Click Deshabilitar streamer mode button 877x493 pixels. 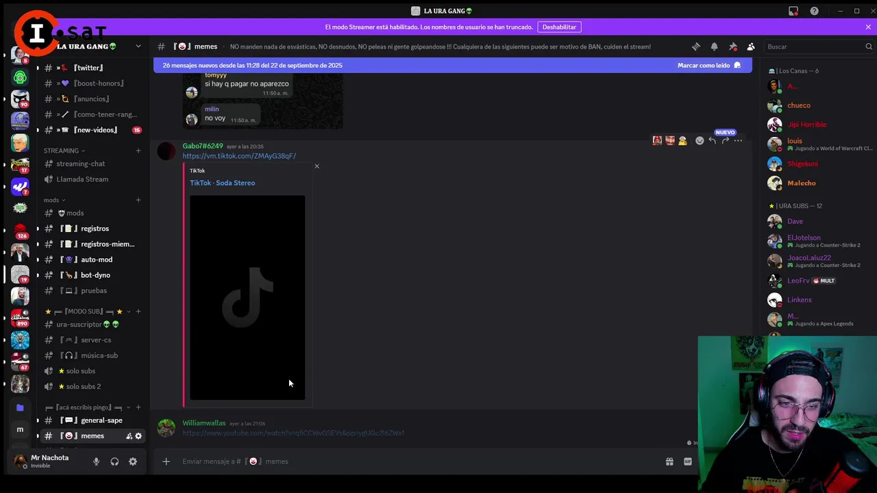pos(559,27)
